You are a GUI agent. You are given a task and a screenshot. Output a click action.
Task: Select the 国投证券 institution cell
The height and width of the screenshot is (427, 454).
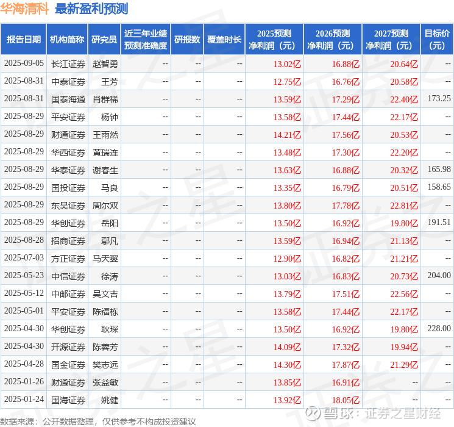click(x=68, y=188)
